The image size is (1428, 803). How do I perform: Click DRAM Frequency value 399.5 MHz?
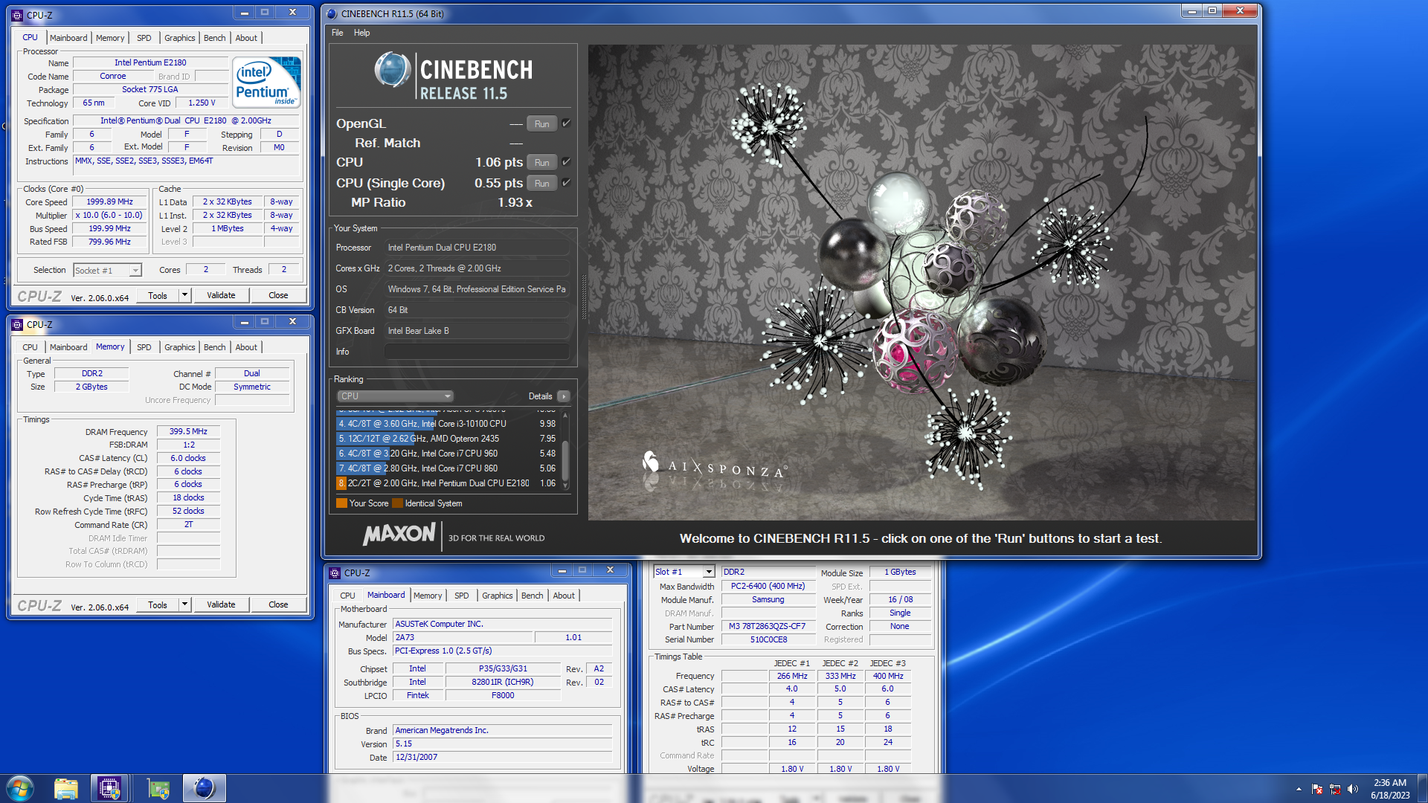[188, 431]
